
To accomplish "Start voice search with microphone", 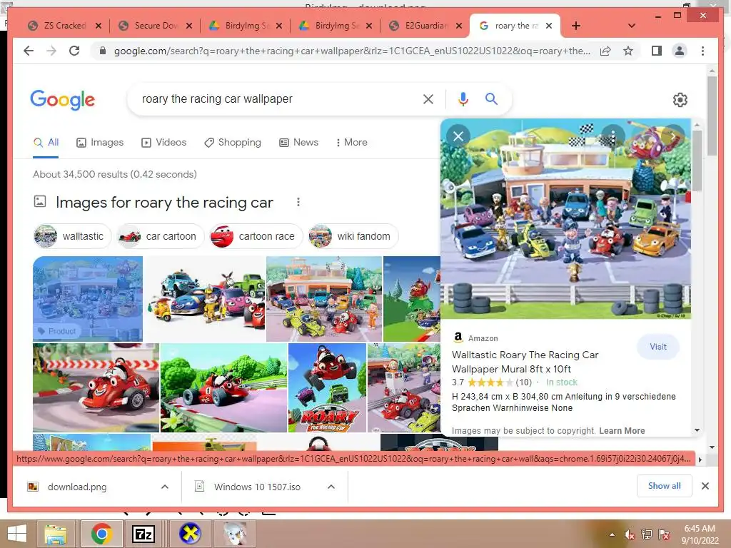I will point(463,98).
